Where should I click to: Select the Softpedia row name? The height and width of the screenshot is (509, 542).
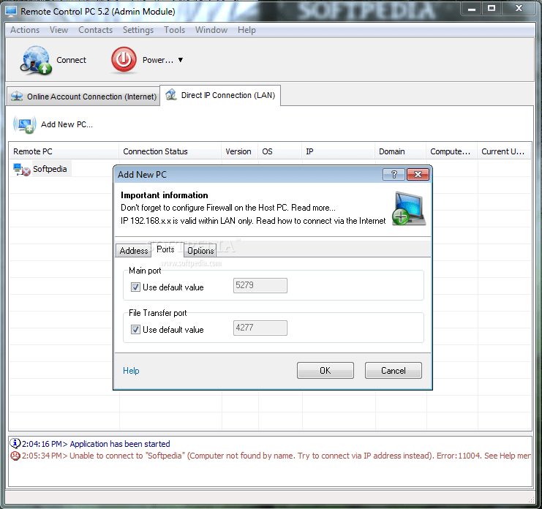50,169
